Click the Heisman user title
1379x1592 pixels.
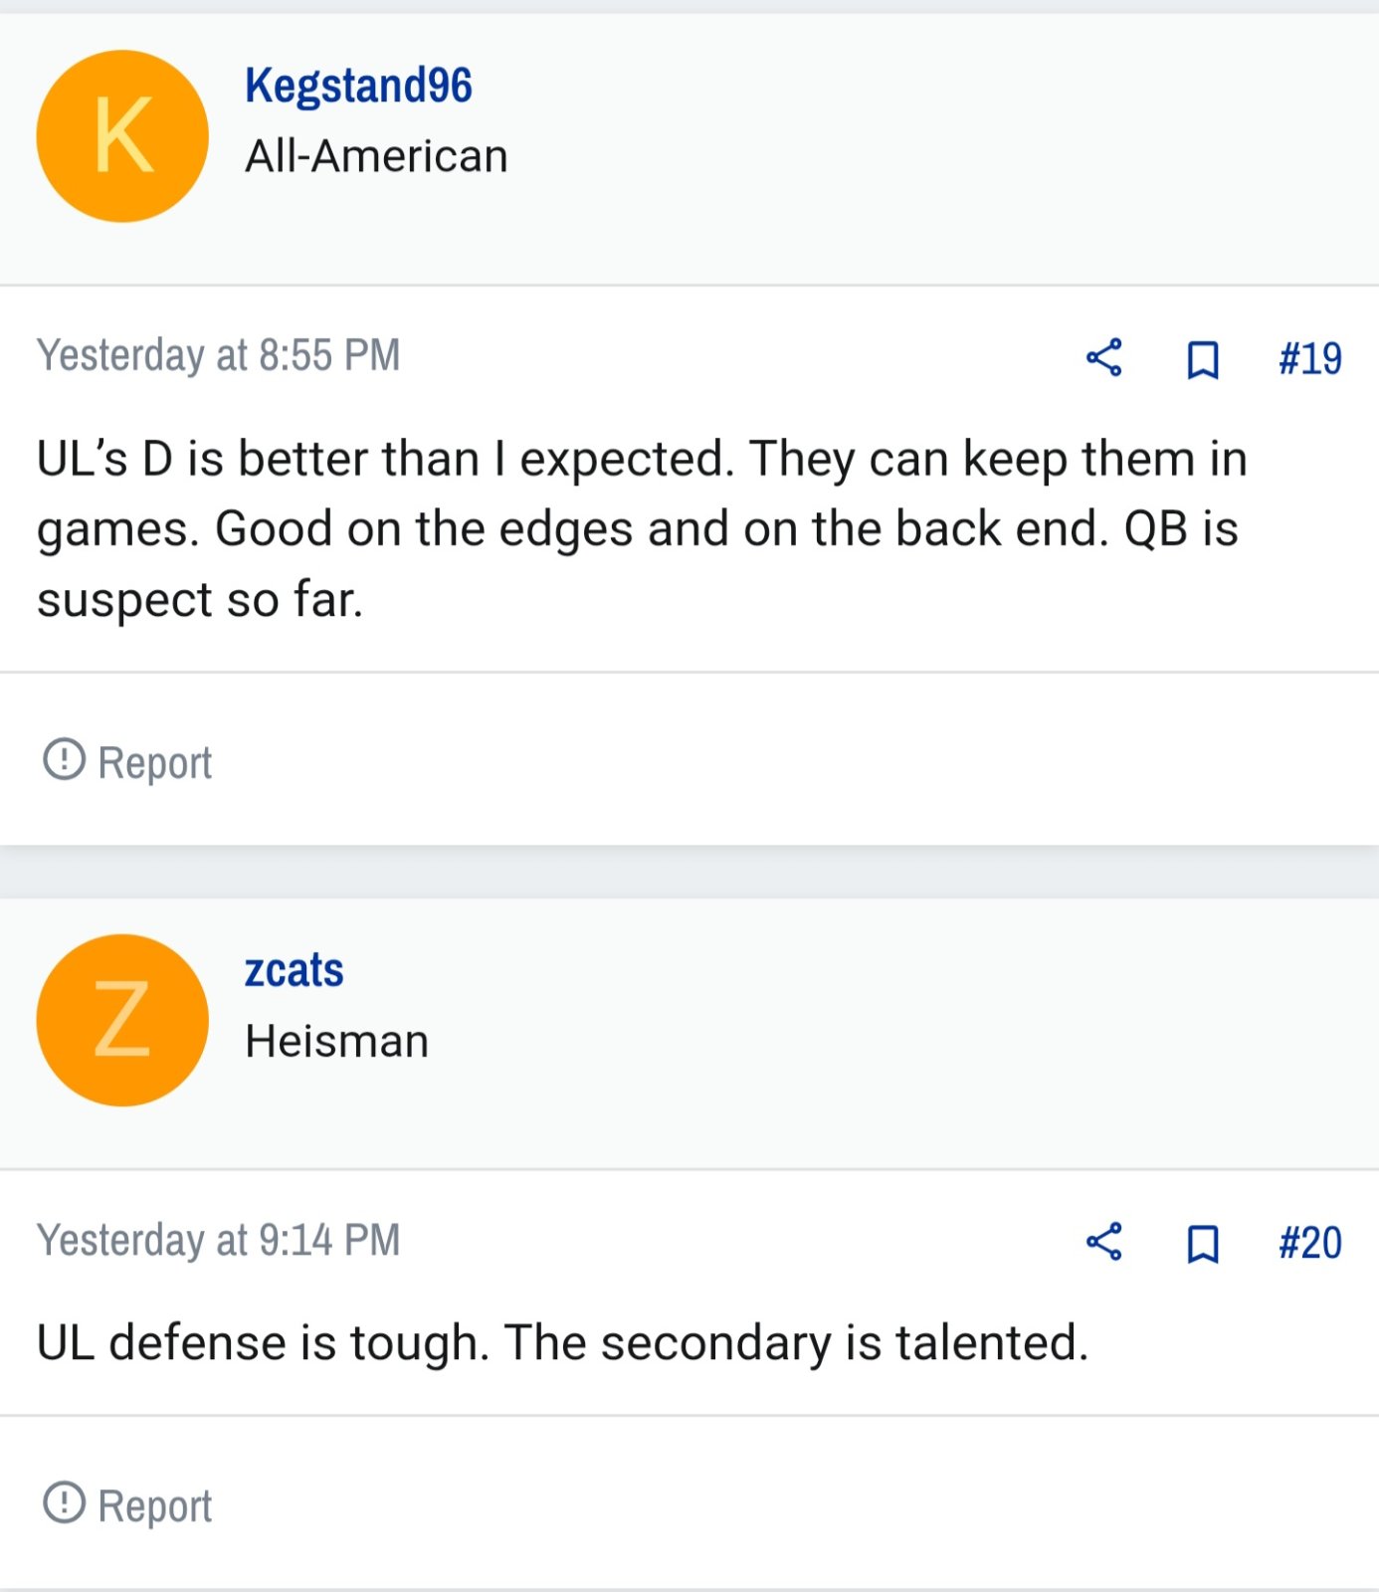pyautogui.click(x=337, y=1041)
